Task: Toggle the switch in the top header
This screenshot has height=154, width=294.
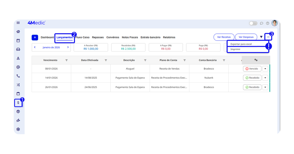Action: point(253,23)
